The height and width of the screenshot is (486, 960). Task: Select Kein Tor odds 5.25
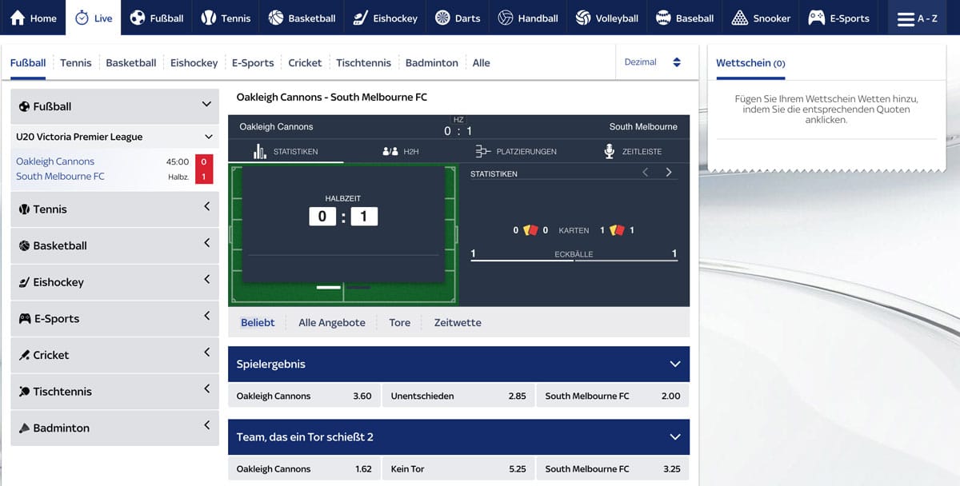[x=458, y=468]
